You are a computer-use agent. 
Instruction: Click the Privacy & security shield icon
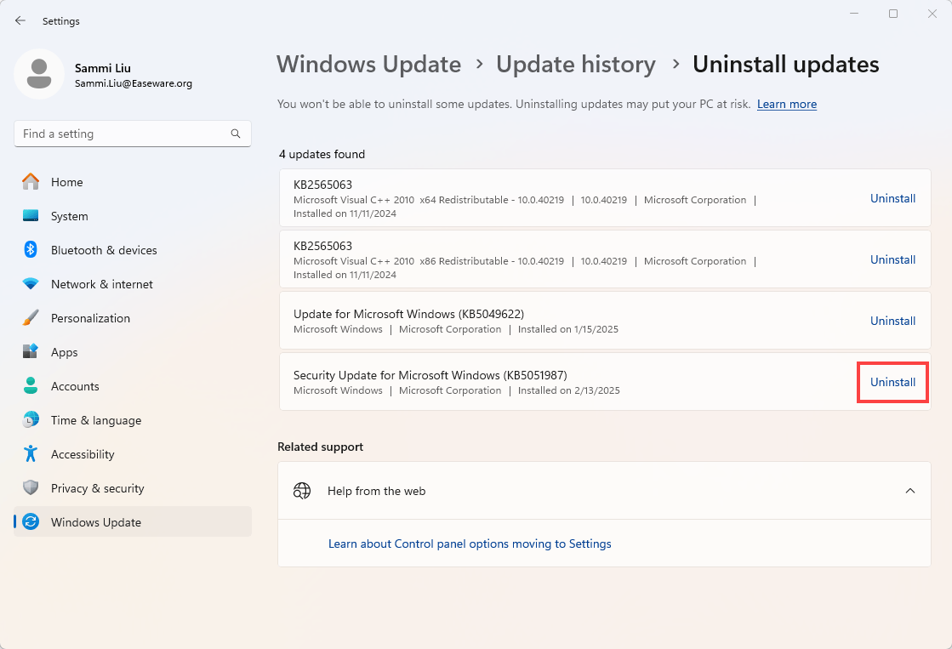[31, 488]
